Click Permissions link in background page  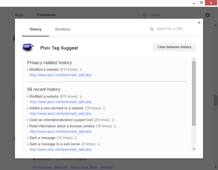[x=42, y=167]
